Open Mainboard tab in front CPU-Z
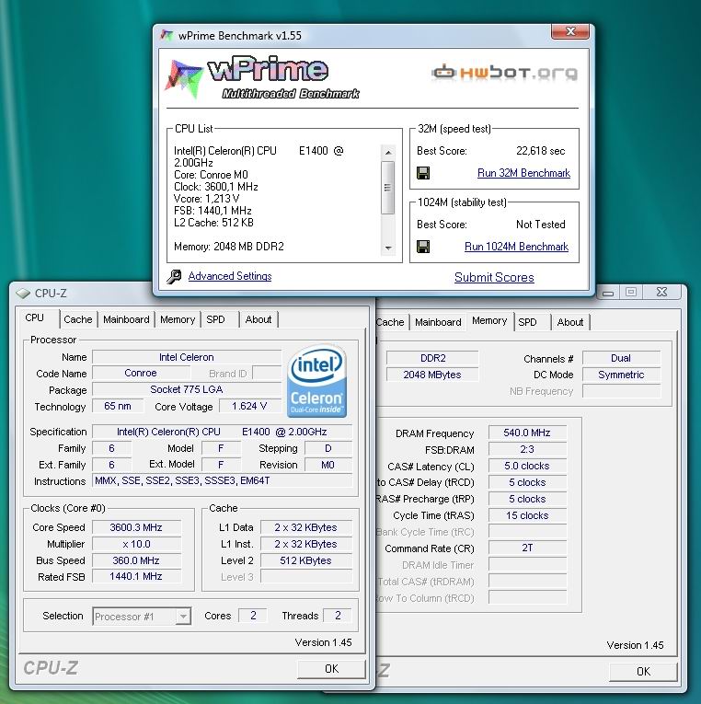The height and width of the screenshot is (704, 701). coord(126,319)
